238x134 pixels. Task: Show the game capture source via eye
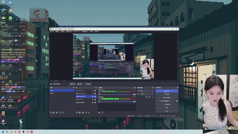93,99
